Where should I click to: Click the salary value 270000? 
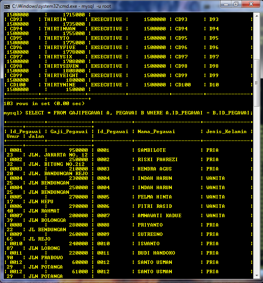78,197
